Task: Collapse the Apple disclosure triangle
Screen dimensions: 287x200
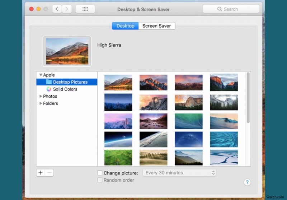Action: tap(41, 75)
